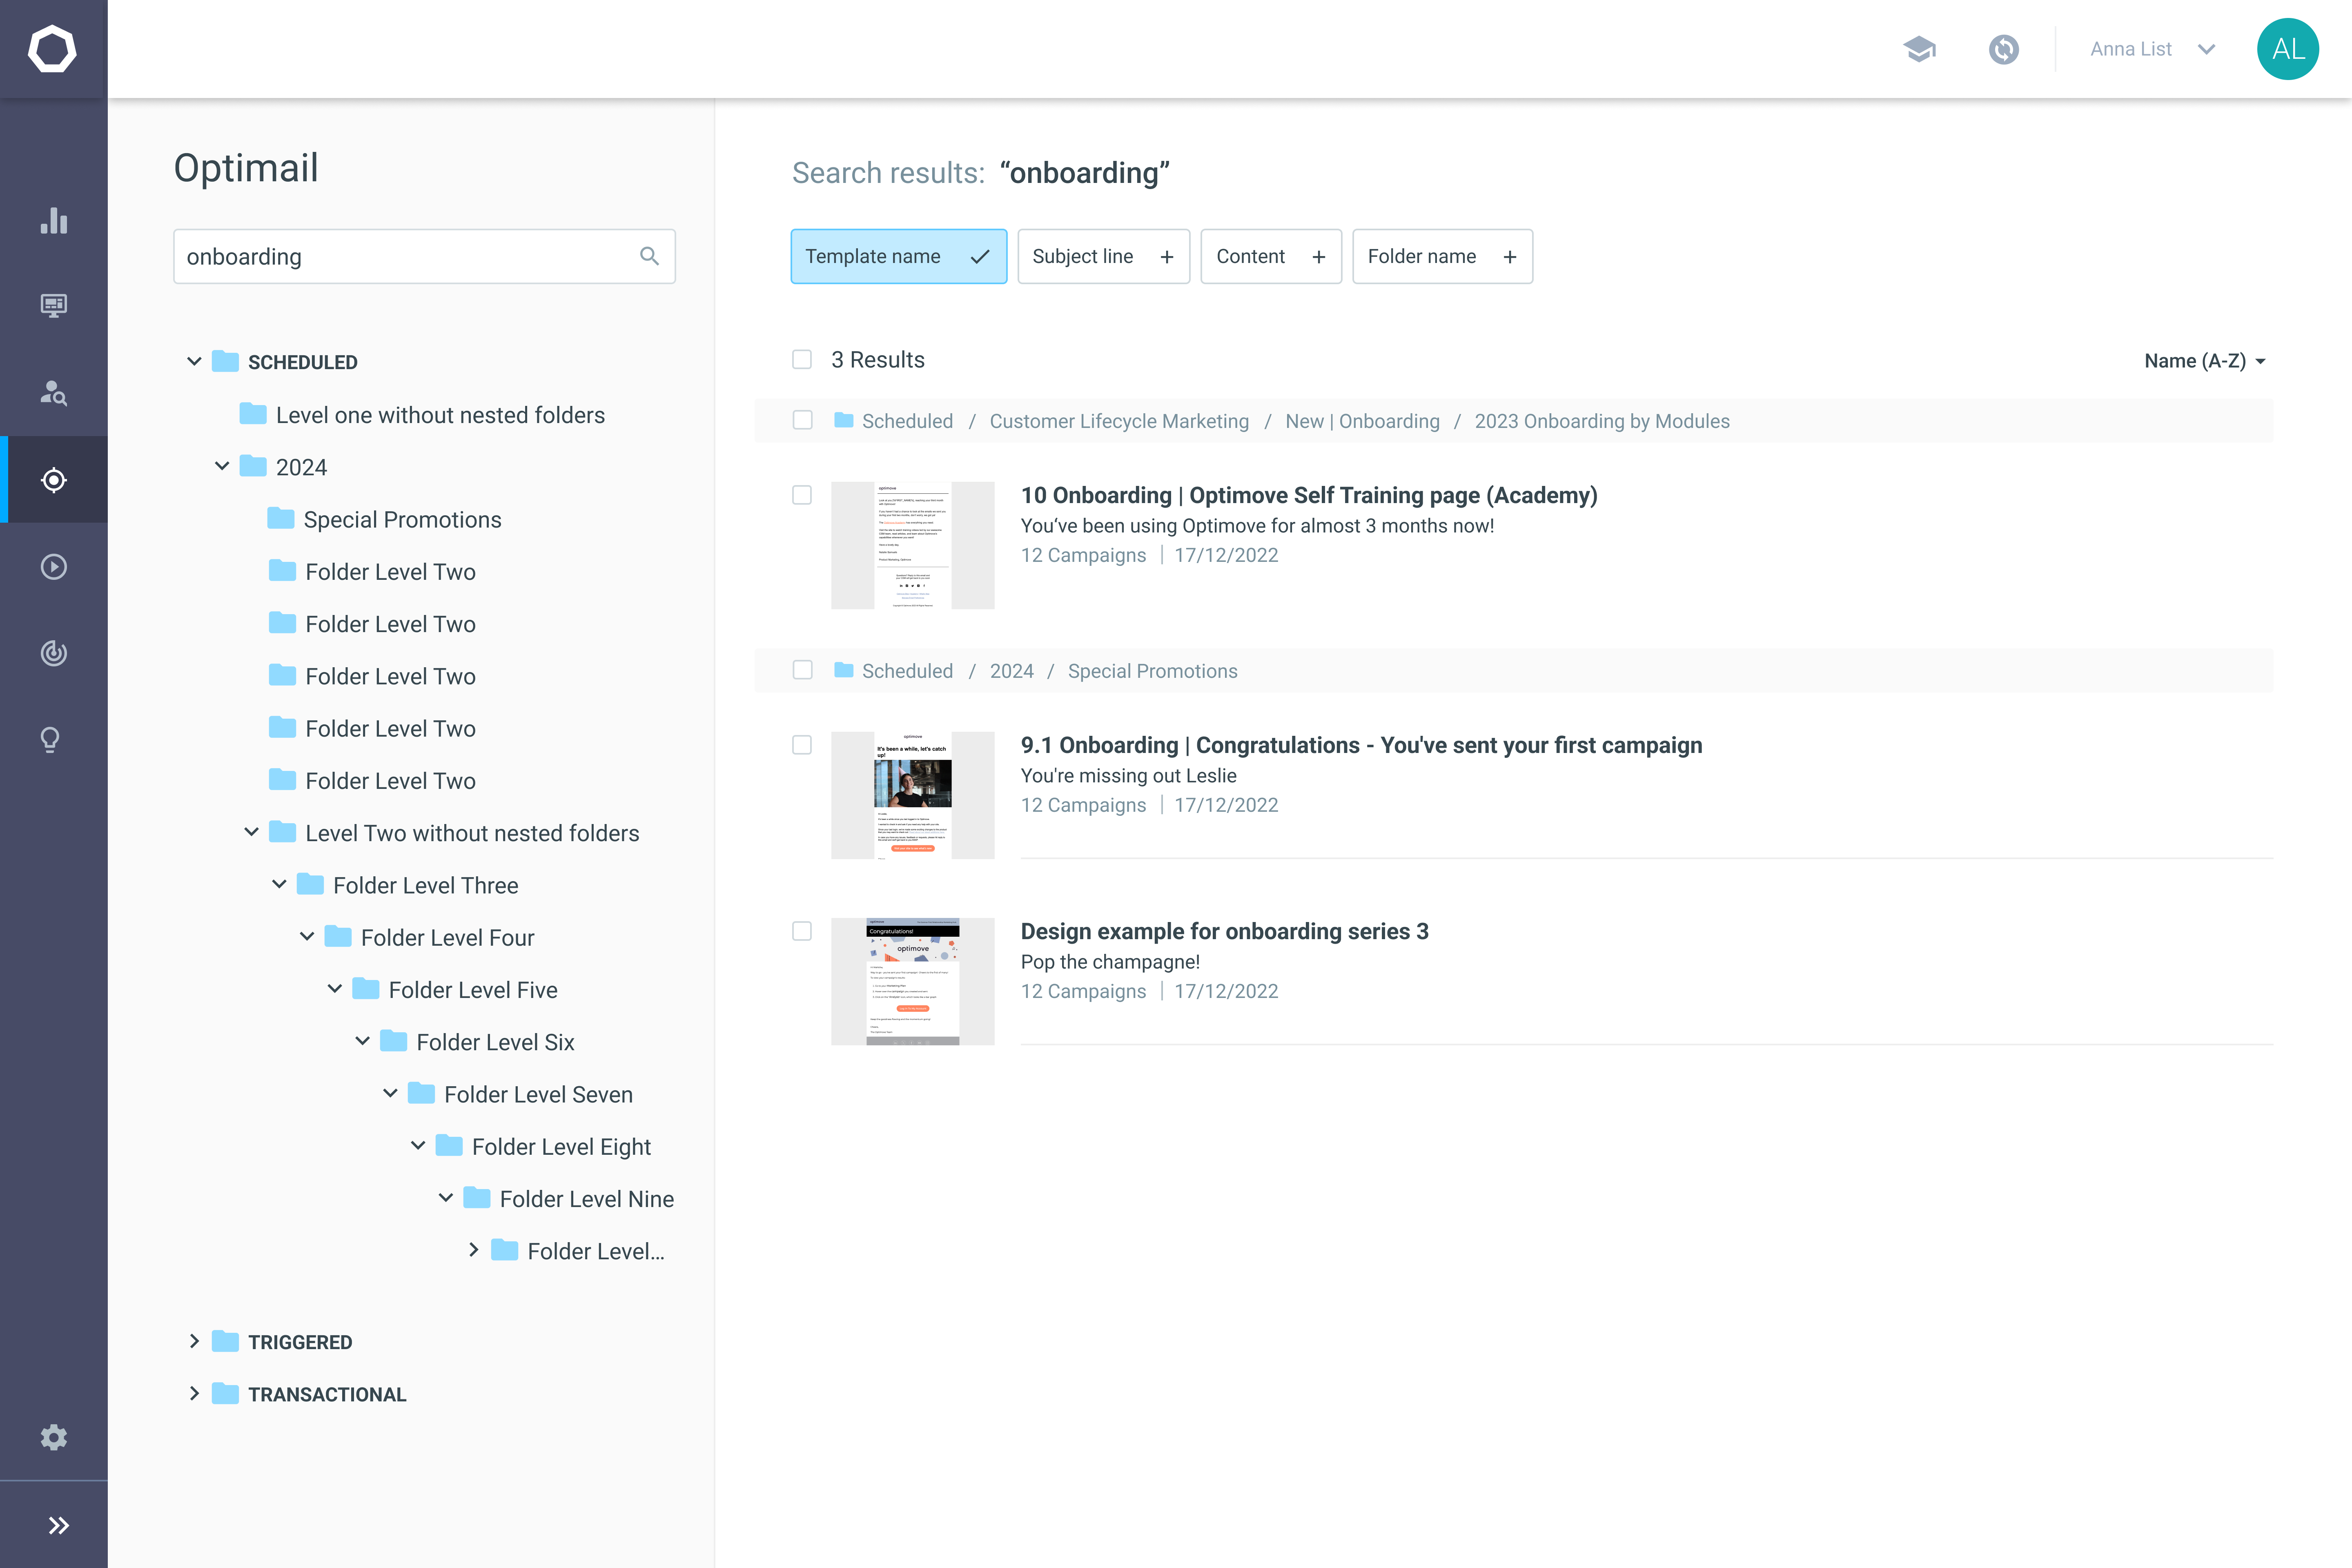The height and width of the screenshot is (1568, 2352).
Task: Collapse the 2024 folder chevron
Action: point(222,466)
